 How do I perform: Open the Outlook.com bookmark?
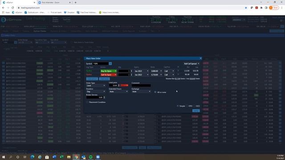coord(35,12)
